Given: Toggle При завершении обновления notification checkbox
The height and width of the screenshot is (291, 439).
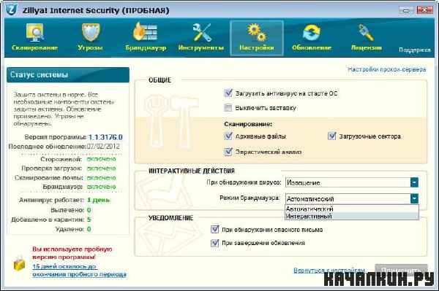Looking at the screenshot, I should tap(214, 243).
